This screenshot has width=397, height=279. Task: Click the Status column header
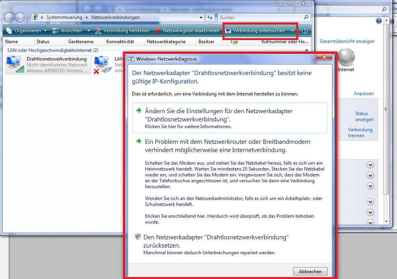43,42
